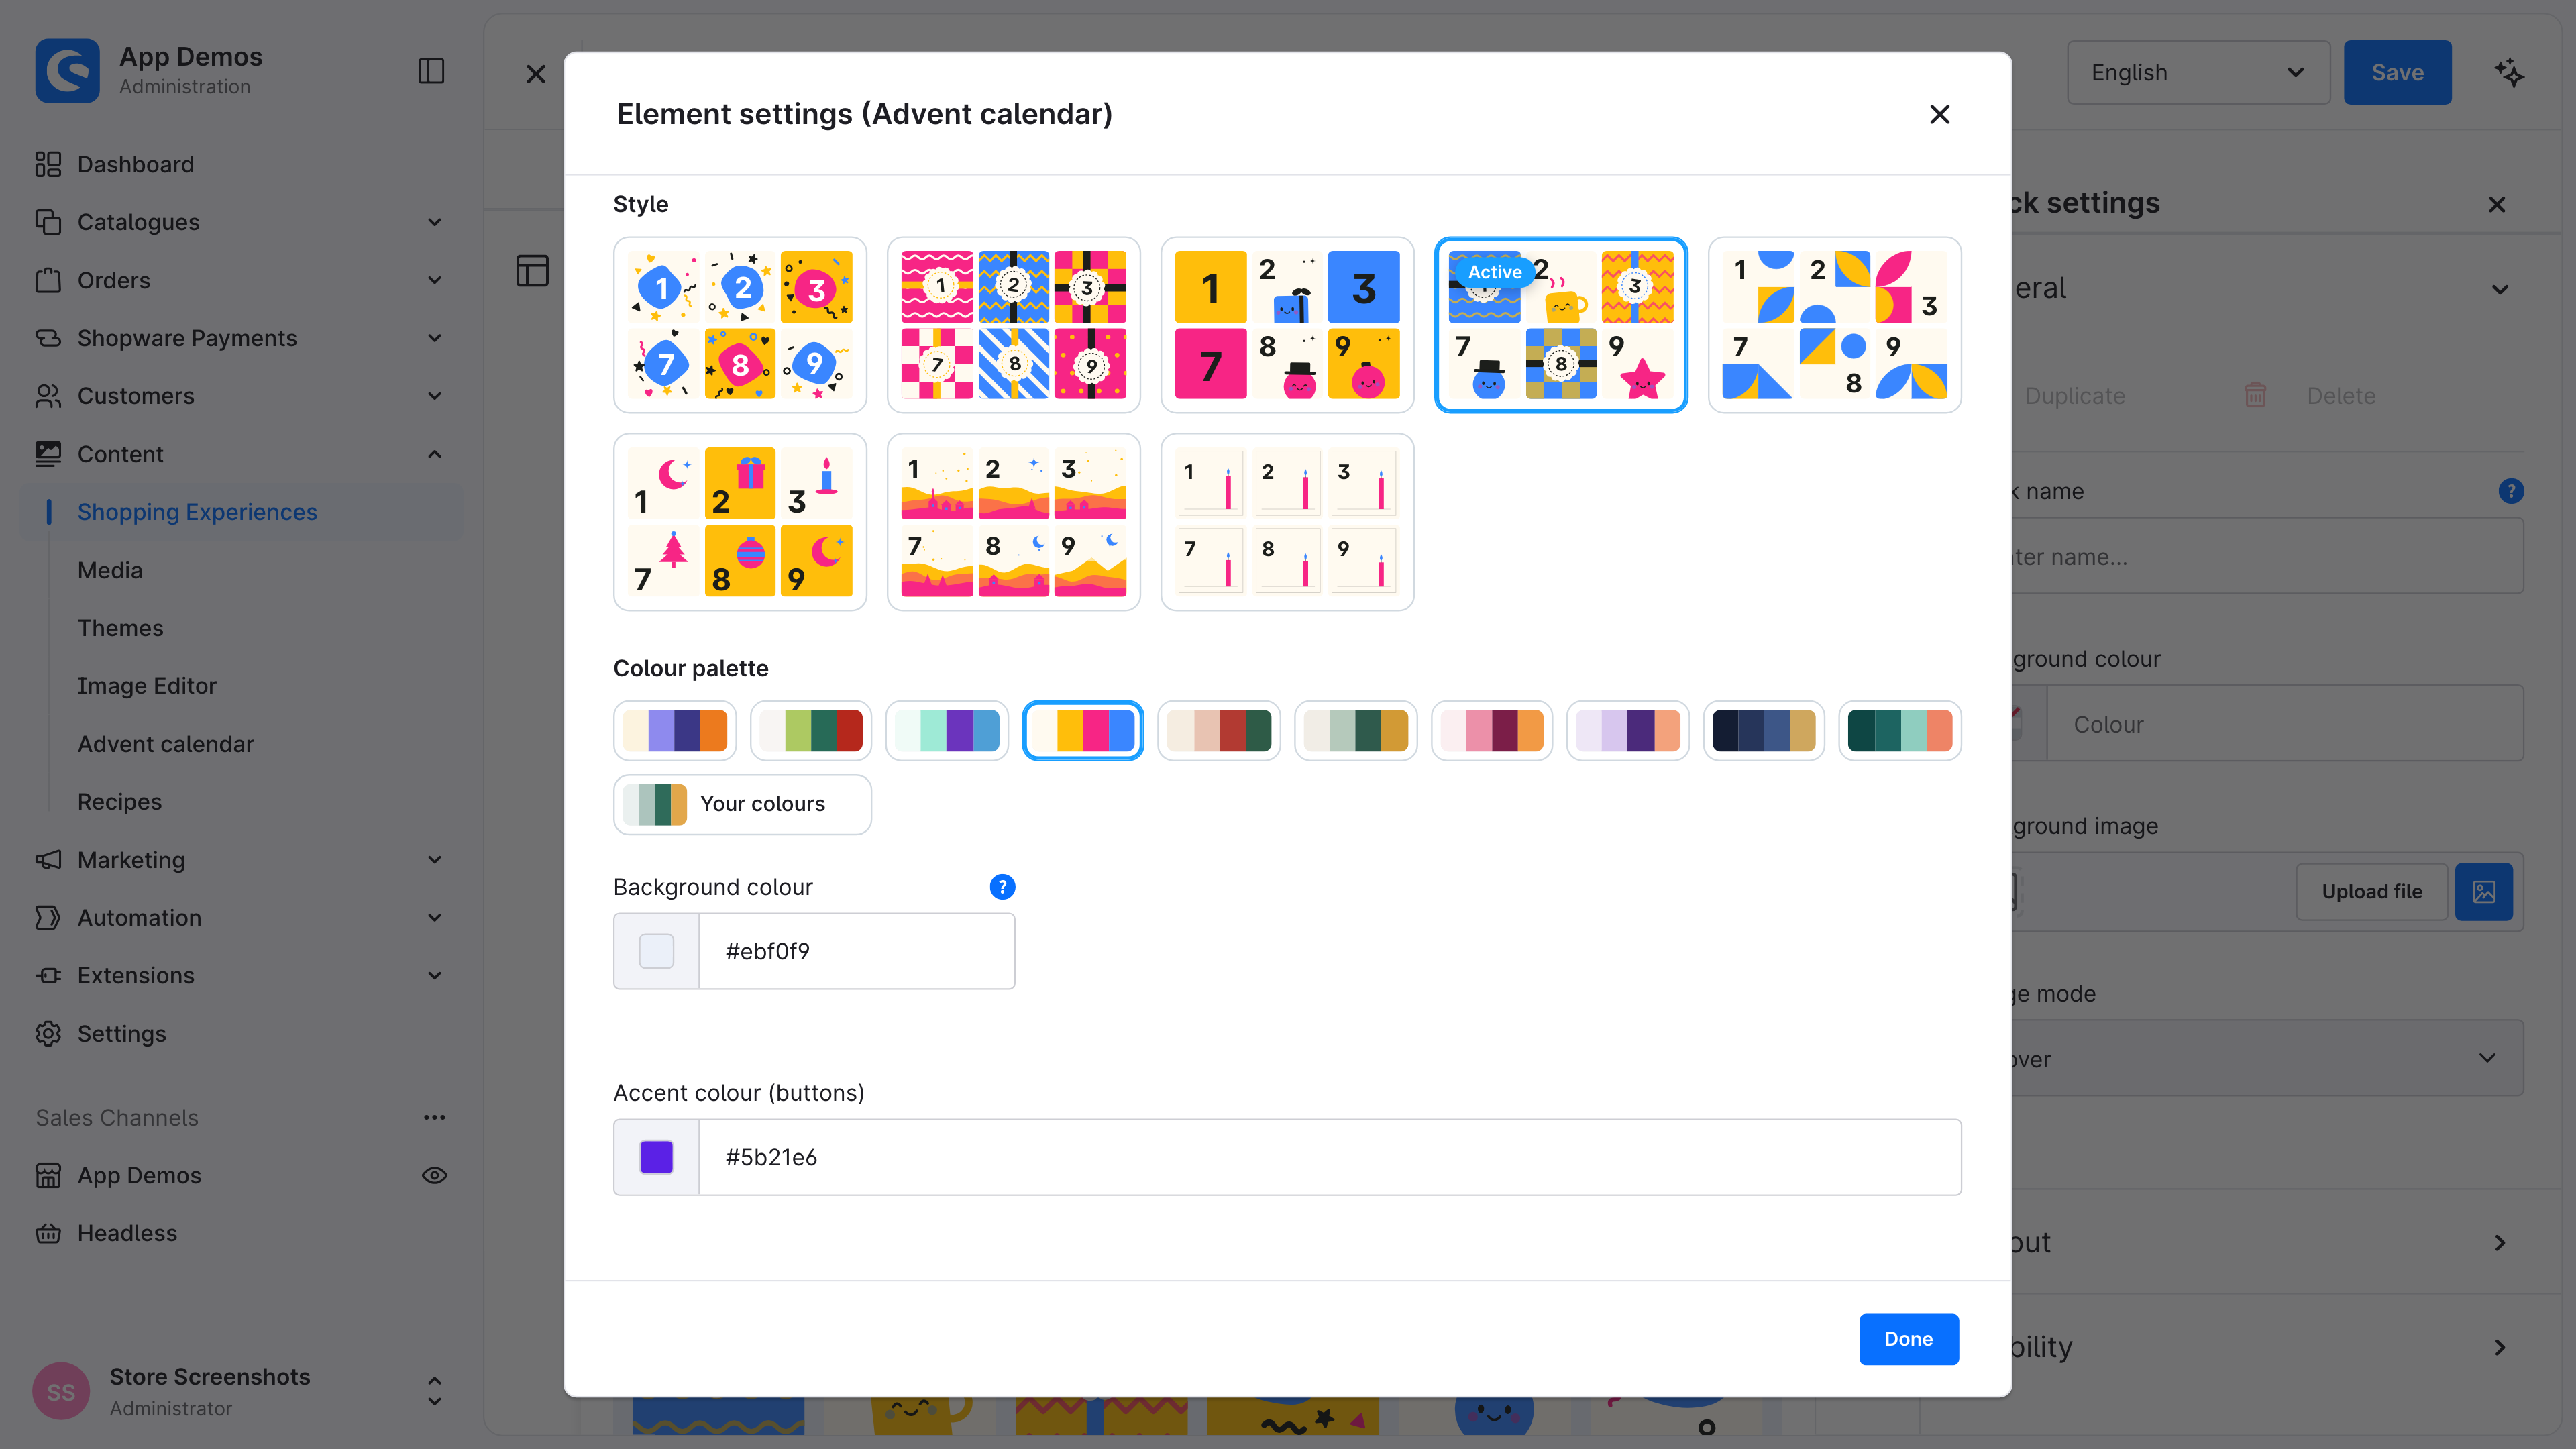Screen dimensions: 2576x1449
Task: Select the Your colours palette option
Action: coord(742,804)
